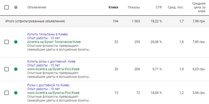The height and width of the screenshot is (104, 209).
Task: Click the gray status dot in header
Action: [16, 7]
